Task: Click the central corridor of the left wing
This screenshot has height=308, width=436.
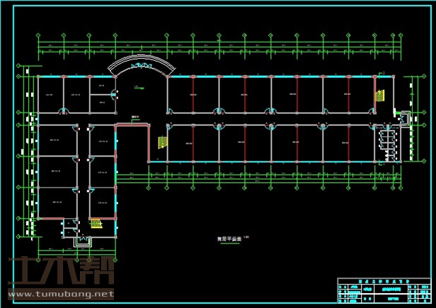Action: (84, 170)
